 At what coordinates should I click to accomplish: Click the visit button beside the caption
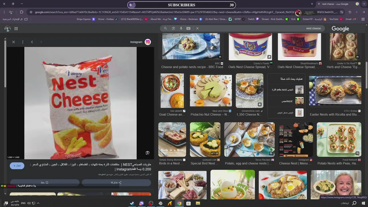coord(17,166)
